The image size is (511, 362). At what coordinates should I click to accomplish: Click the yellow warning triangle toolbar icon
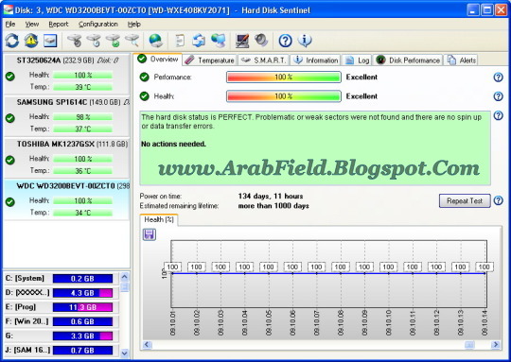(31, 41)
